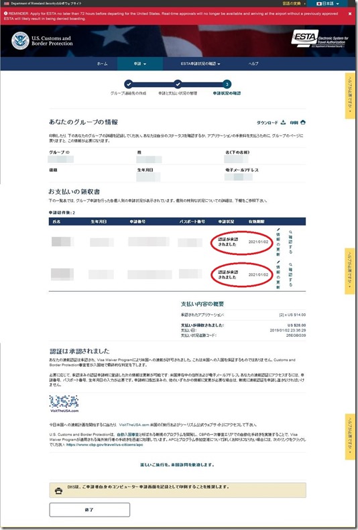Click the magnifier confirm icon in the second applicant row
Image resolution: width=358 pixels, height=530 pixels.
pos(290,264)
